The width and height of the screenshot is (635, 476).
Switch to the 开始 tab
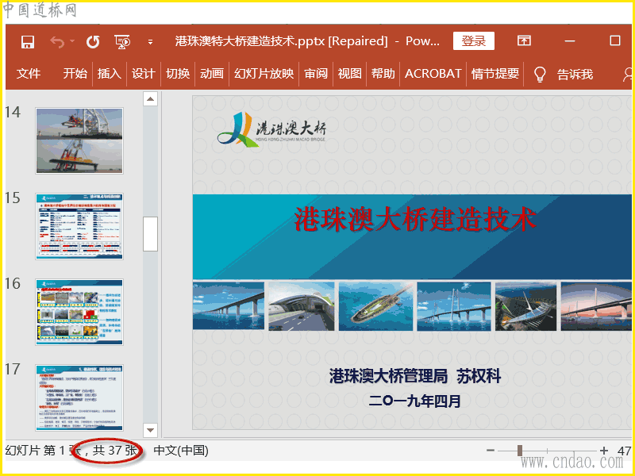[x=75, y=74]
